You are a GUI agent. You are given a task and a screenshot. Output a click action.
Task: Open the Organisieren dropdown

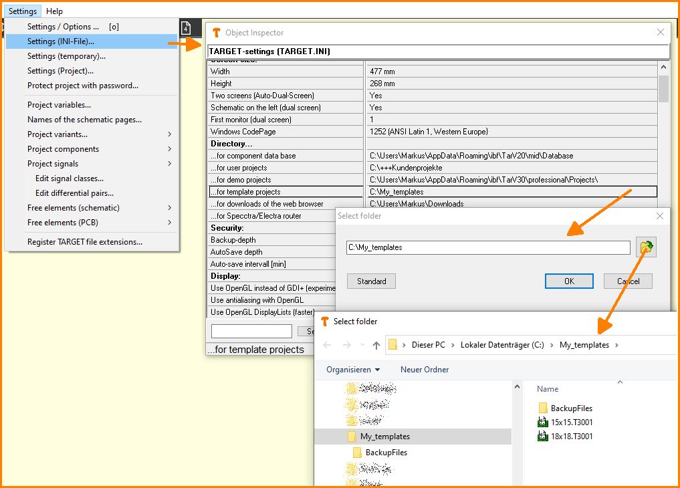352,370
